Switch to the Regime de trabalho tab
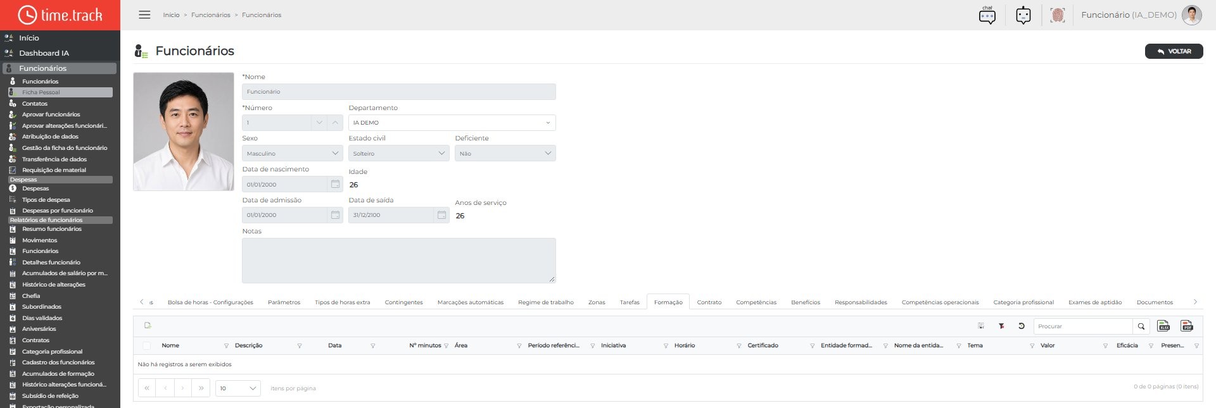The height and width of the screenshot is (408, 1216). pyautogui.click(x=546, y=302)
